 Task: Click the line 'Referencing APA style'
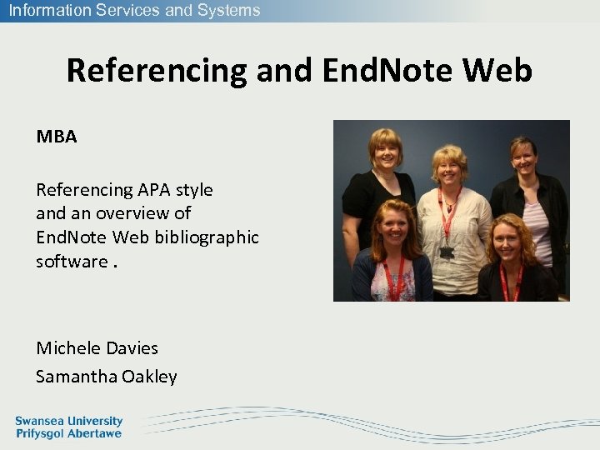[x=124, y=190]
